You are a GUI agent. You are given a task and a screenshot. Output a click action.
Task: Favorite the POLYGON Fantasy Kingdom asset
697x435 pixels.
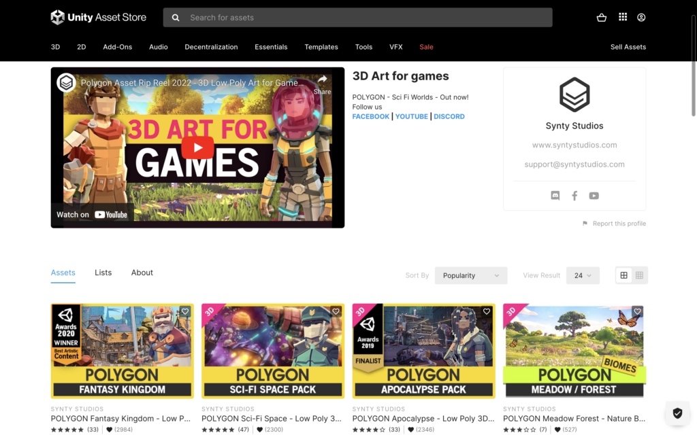click(x=184, y=312)
